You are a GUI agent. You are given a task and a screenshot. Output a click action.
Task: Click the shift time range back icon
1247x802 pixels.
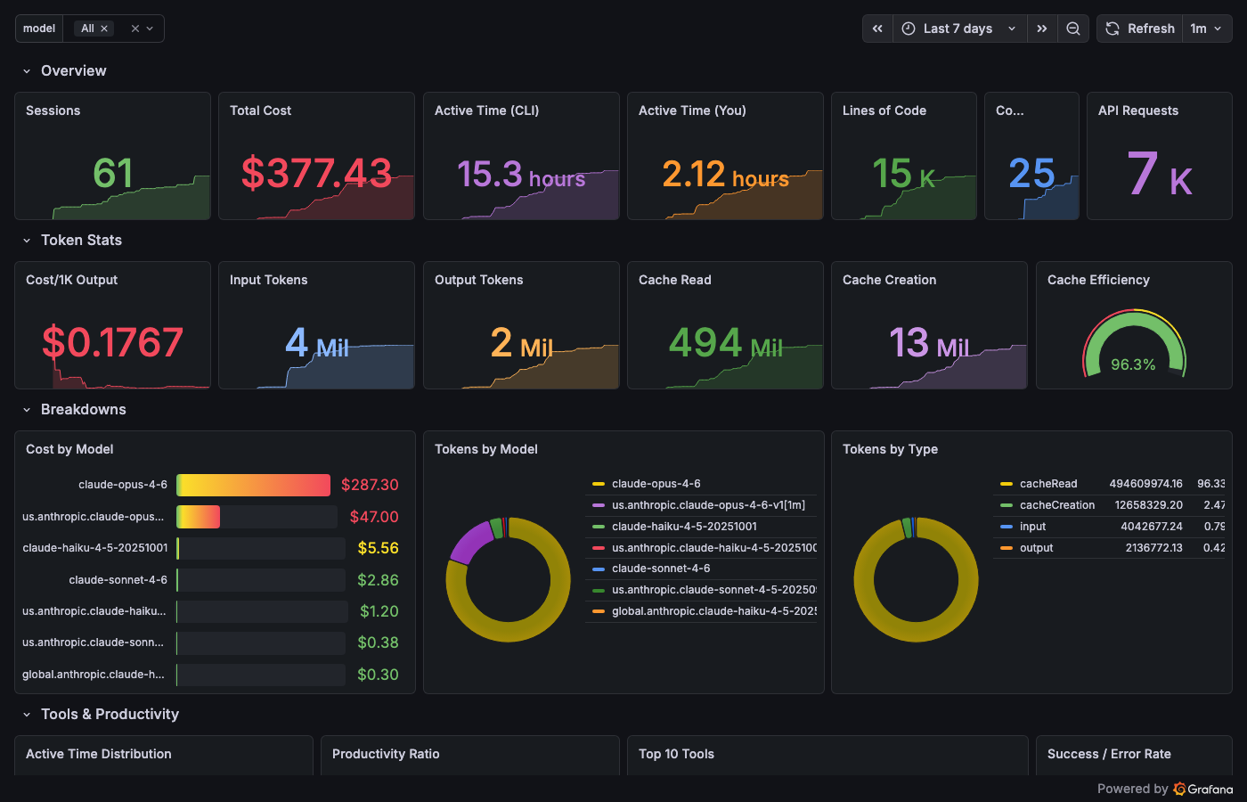tap(876, 28)
